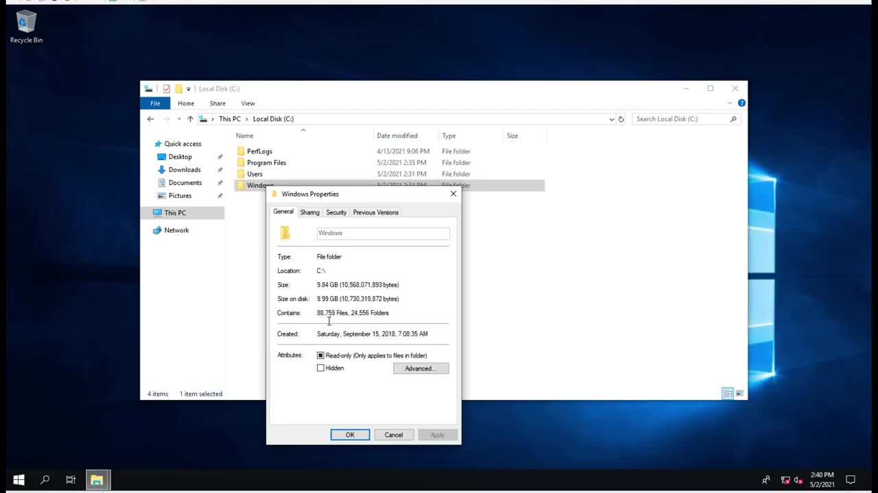Viewport: 878px width, 493px height.
Task: Open Explorer Help question mark icon
Action: coord(741,103)
